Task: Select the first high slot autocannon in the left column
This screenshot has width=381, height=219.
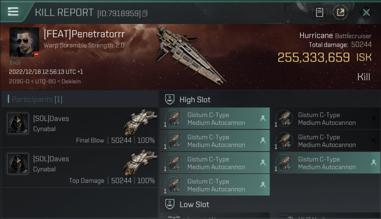Action: point(215,119)
